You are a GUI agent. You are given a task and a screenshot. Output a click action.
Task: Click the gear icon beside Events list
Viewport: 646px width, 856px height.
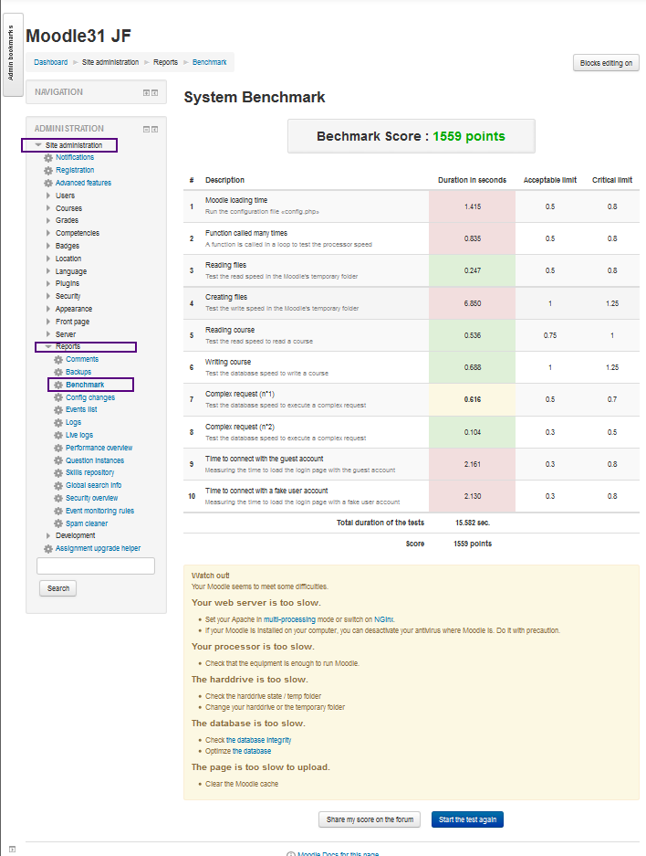(58, 410)
